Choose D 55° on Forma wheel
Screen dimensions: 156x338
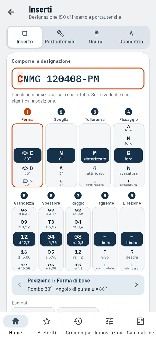click(x=27, y=171)
